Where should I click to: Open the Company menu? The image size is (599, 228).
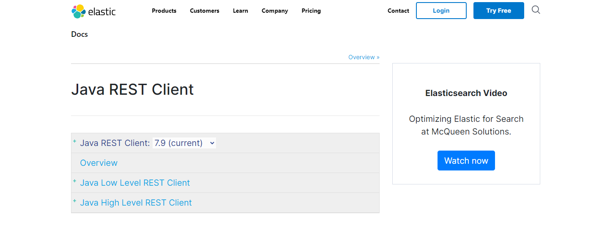pyautogui.click(x=275, y=11)
